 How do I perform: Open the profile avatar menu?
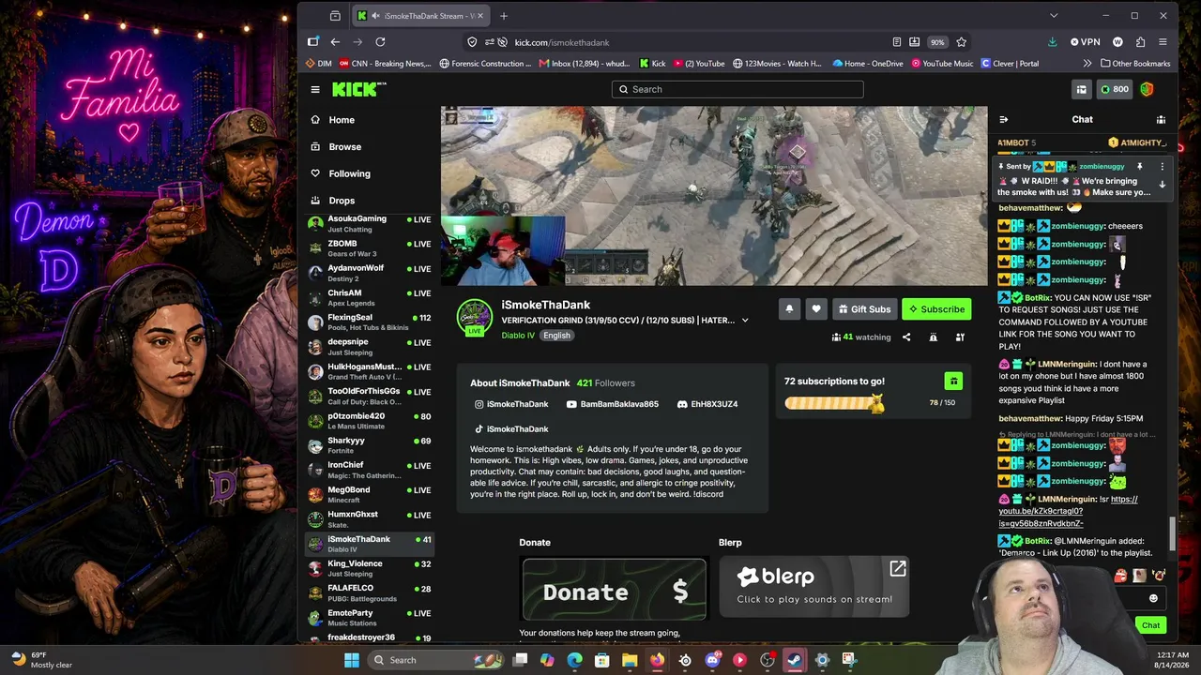pos(1147,89)
